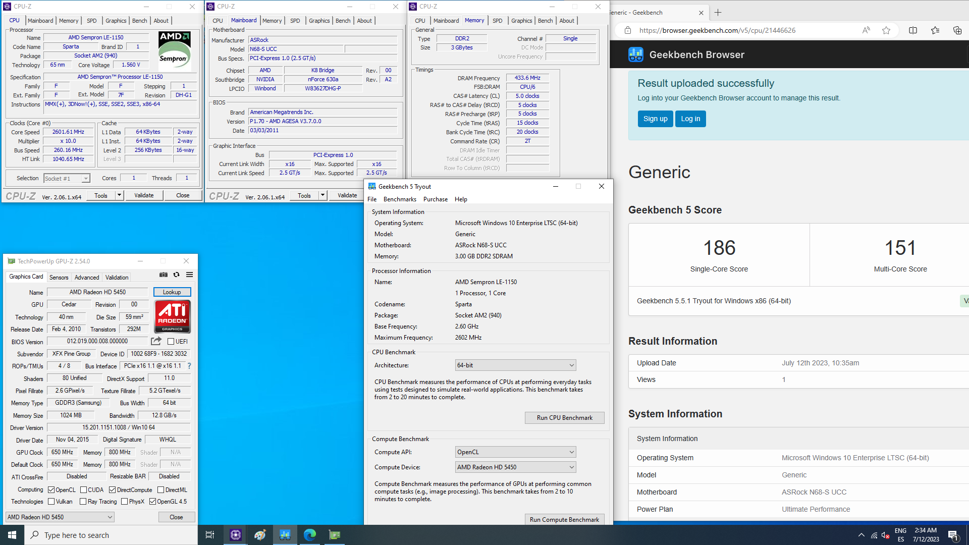
Task: Open Microsoft Edge from the taskbar
Action: [309, 535]
